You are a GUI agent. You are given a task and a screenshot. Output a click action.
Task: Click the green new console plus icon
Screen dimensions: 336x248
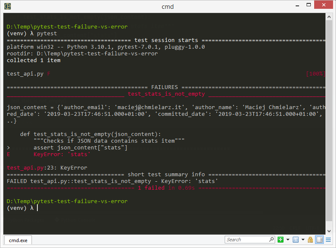point(281,240)
